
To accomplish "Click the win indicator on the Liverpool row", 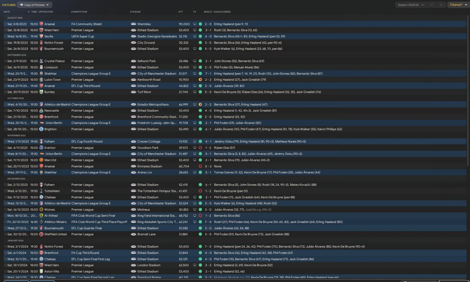I will tap(200, 67).
